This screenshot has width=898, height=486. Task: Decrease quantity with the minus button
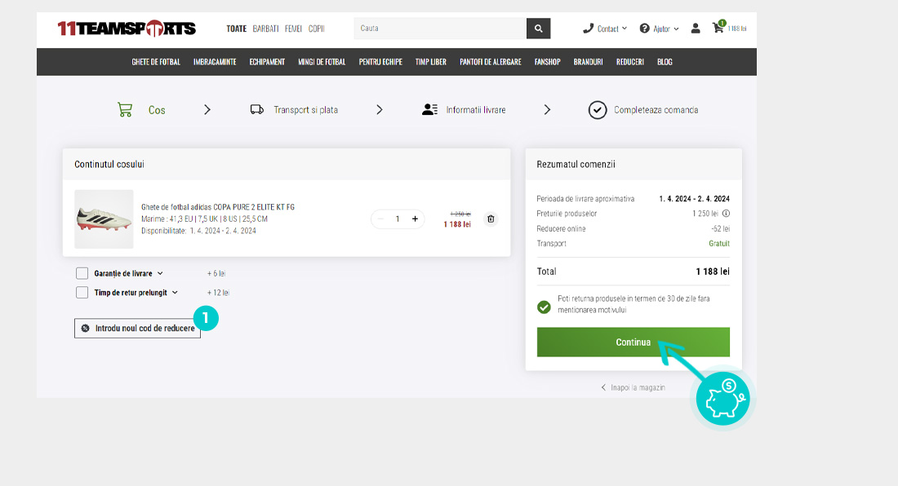pyautogui.click(x=380, y=219)
